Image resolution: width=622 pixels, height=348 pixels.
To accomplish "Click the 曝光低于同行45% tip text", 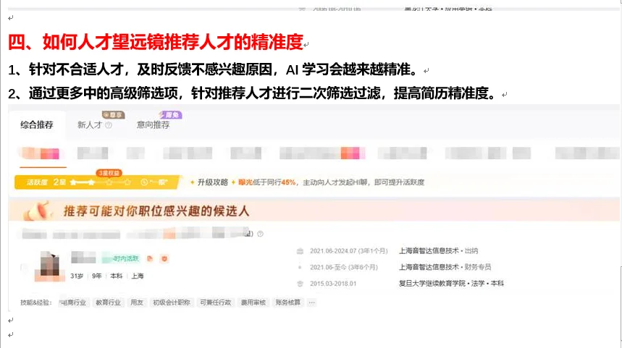I will 267,182.
